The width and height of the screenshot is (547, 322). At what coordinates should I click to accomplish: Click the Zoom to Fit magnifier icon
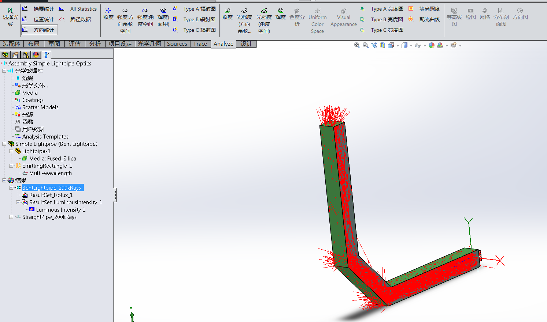(357, 45)
